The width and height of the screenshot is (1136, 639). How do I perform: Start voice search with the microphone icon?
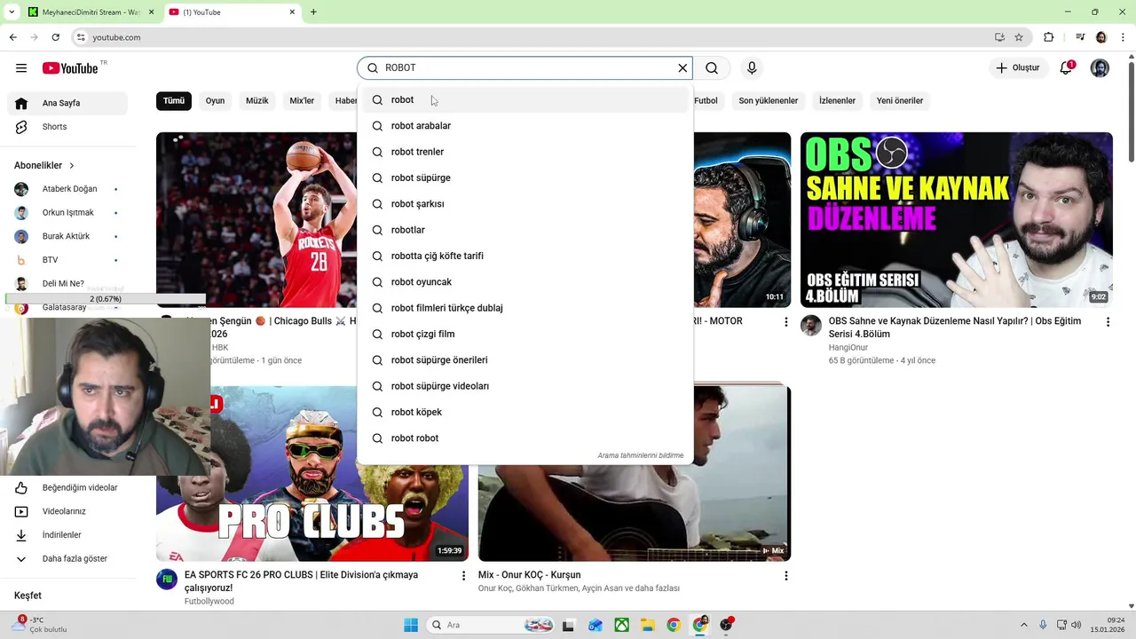tap(752, 68)
